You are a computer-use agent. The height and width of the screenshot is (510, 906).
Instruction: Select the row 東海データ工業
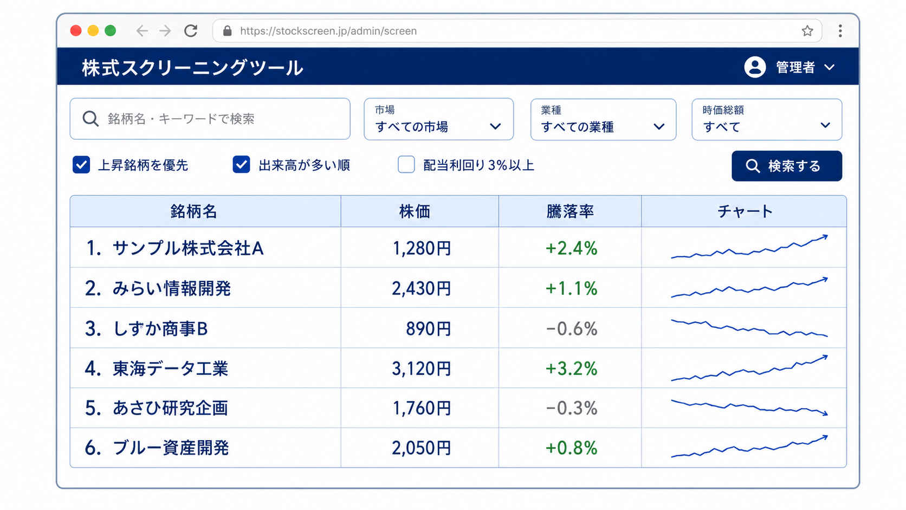point(458,368)
